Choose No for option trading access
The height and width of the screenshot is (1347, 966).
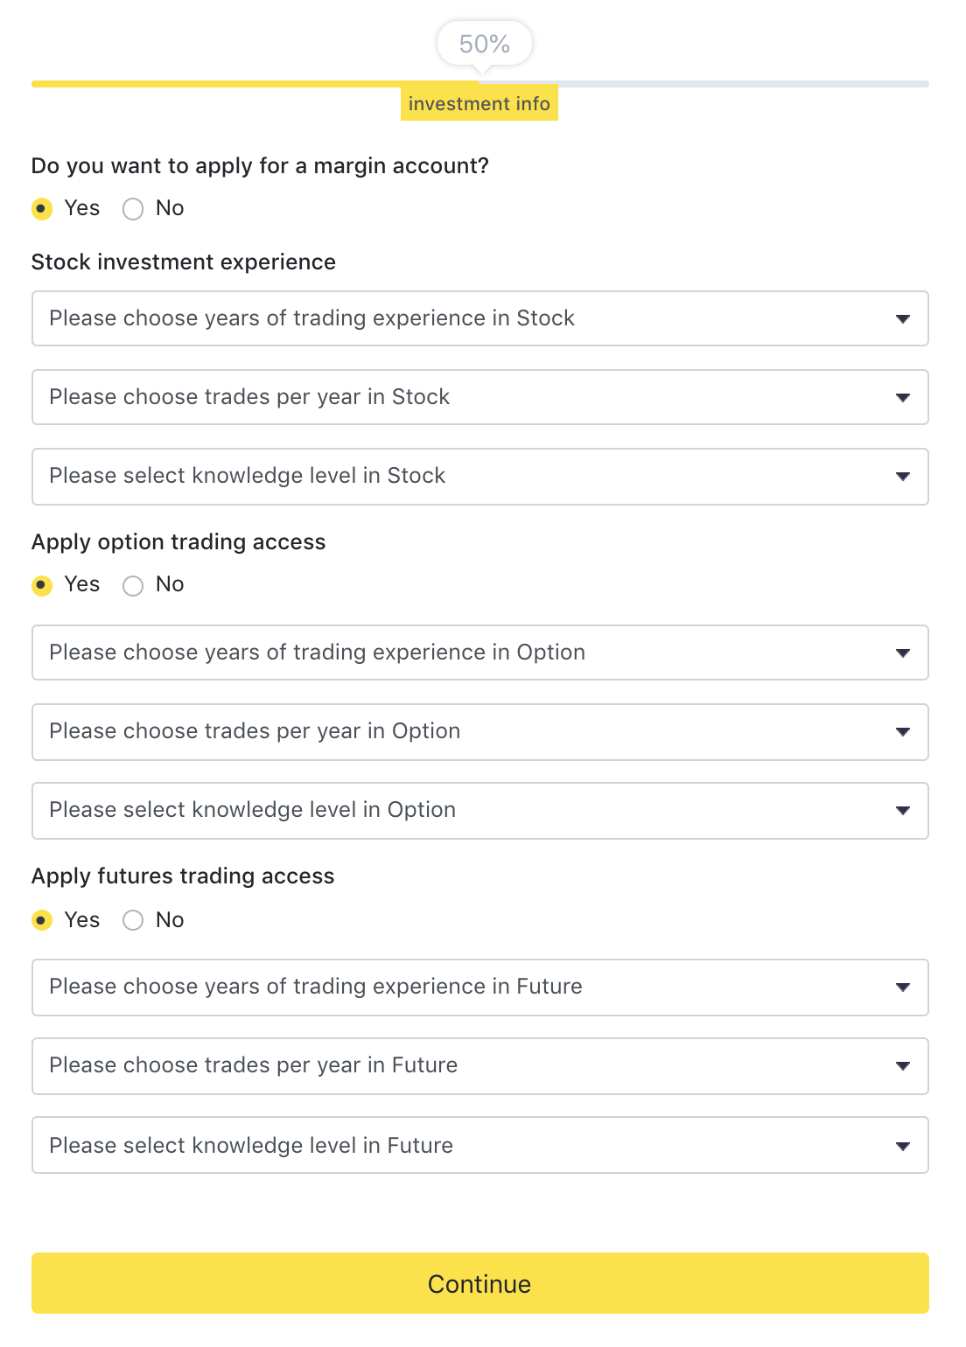pos(133,585)
